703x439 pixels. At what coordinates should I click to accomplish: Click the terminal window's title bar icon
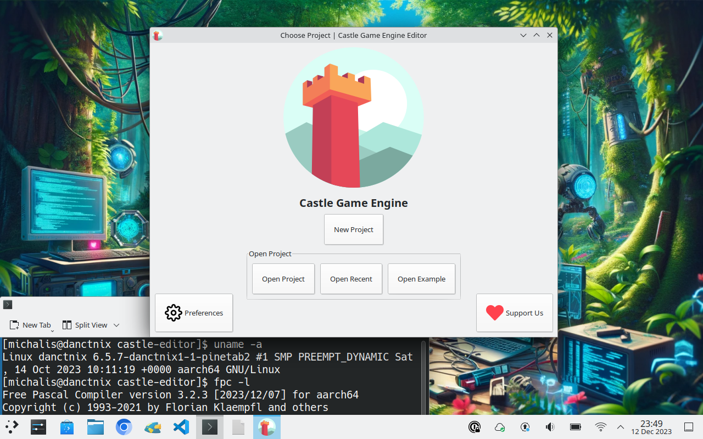[8, 305]
